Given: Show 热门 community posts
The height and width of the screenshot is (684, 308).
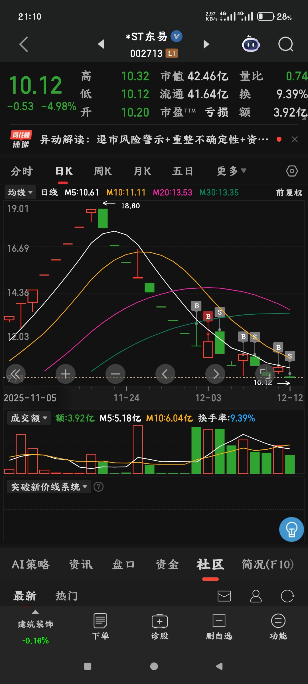Looking at the screenshot, I should pos(67,596).
